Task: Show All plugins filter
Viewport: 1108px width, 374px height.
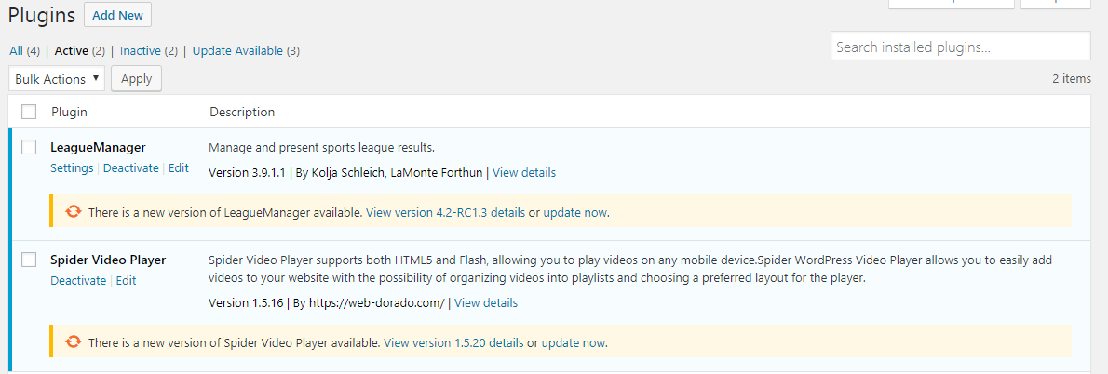Action: pyautogui.click(x=16, y=51)
